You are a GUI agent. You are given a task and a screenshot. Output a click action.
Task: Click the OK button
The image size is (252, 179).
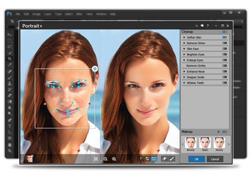197,159
